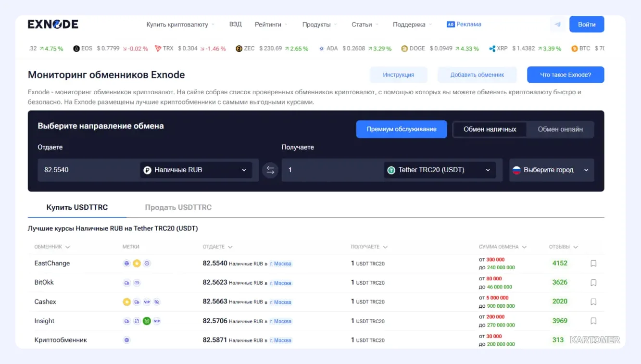Image resolution: width=641 pixels, height=364 pixels.
Task: Sort by the Отдаете column
Action: (x=218, y=247)
